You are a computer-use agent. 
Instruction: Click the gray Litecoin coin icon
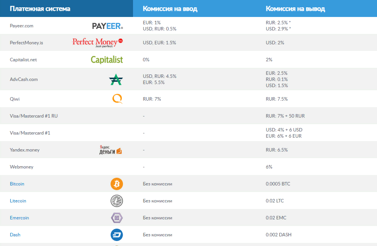(x=117, y=201)
